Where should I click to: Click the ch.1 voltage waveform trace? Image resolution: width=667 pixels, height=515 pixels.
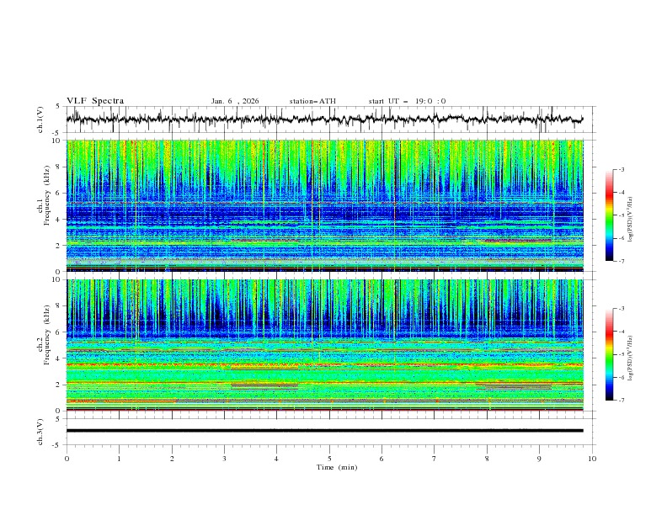324,119
